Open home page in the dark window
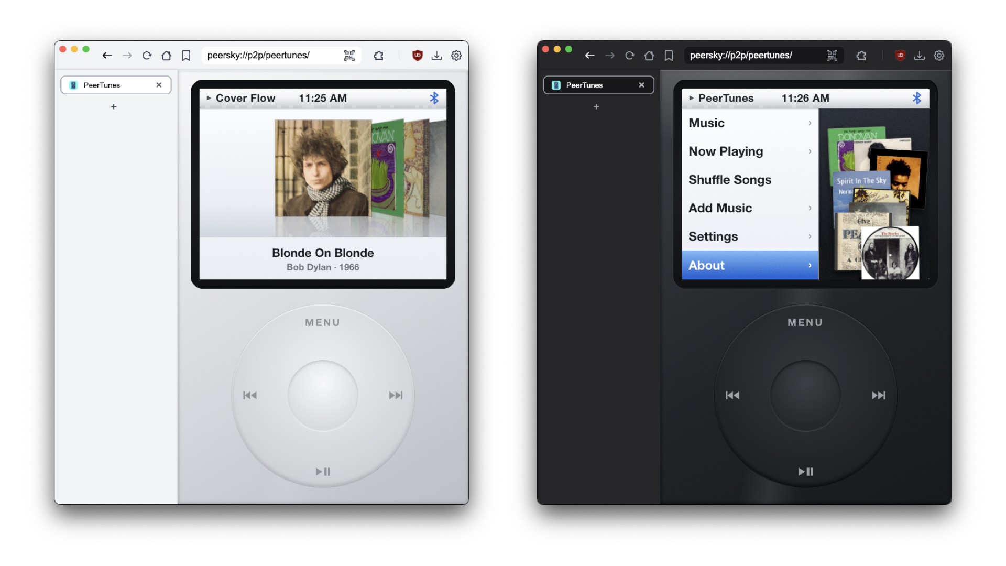The width and height of the screenshot is (1006, 566). point(649,56)
